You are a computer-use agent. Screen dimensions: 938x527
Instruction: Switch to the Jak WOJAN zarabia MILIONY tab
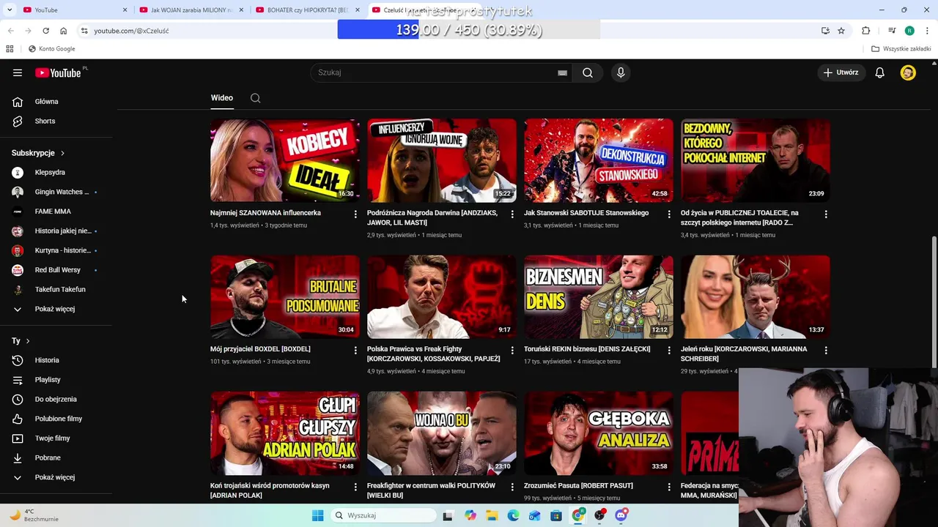pos(191,10)
